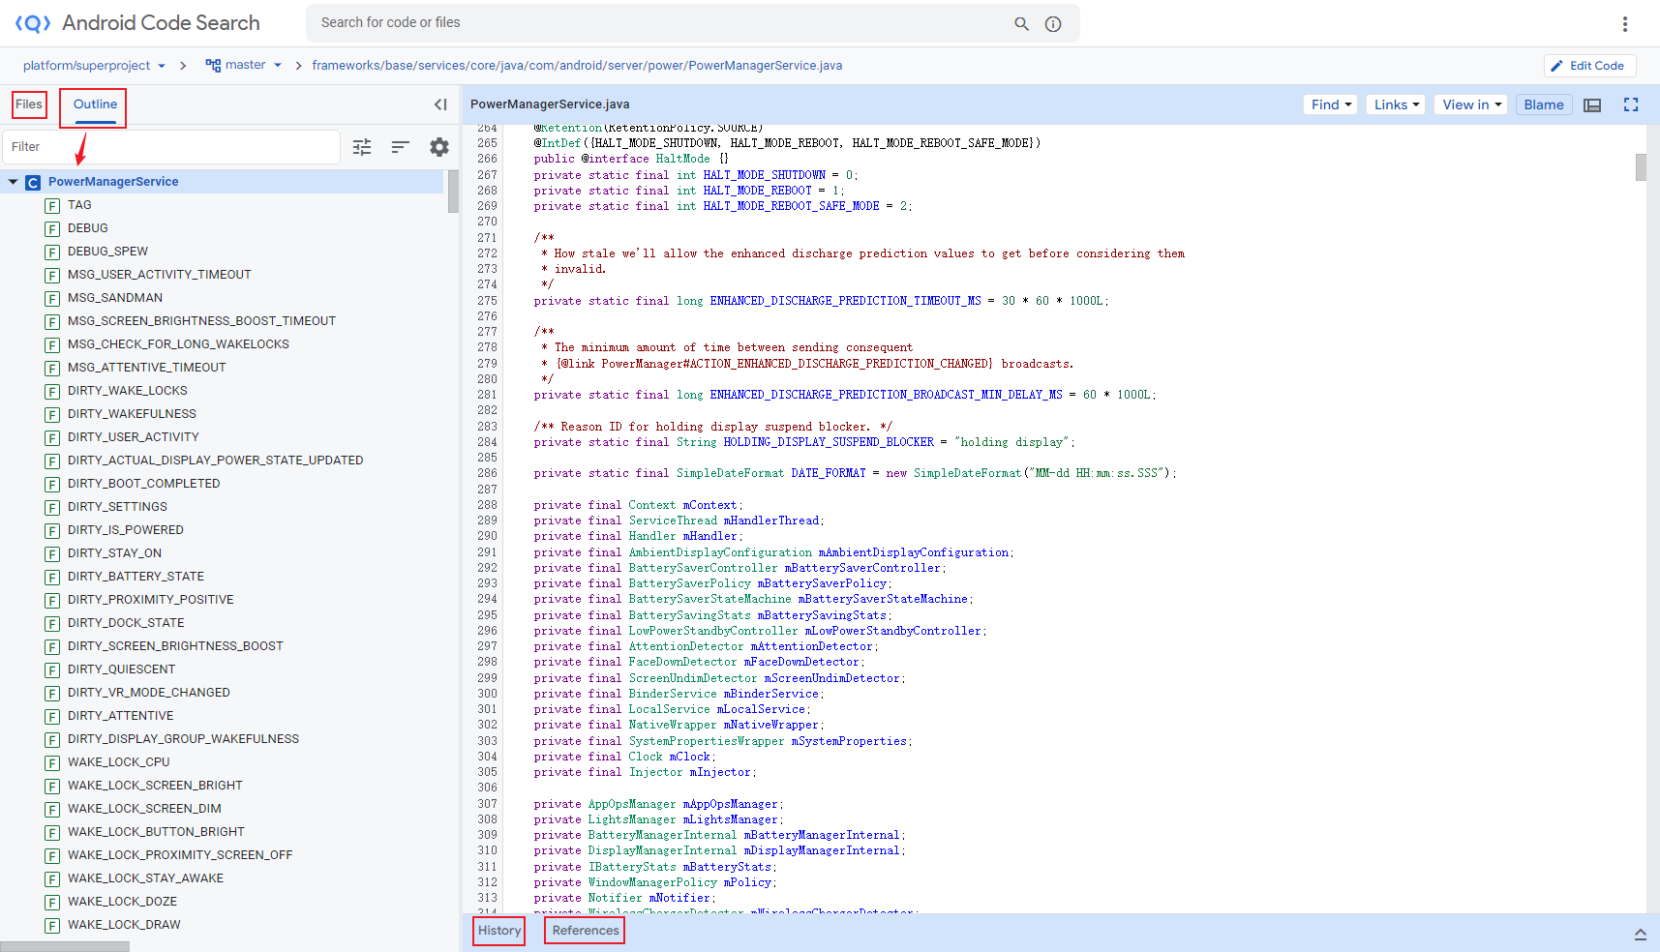Click the Android Code Search title

(x=161, y=23)
